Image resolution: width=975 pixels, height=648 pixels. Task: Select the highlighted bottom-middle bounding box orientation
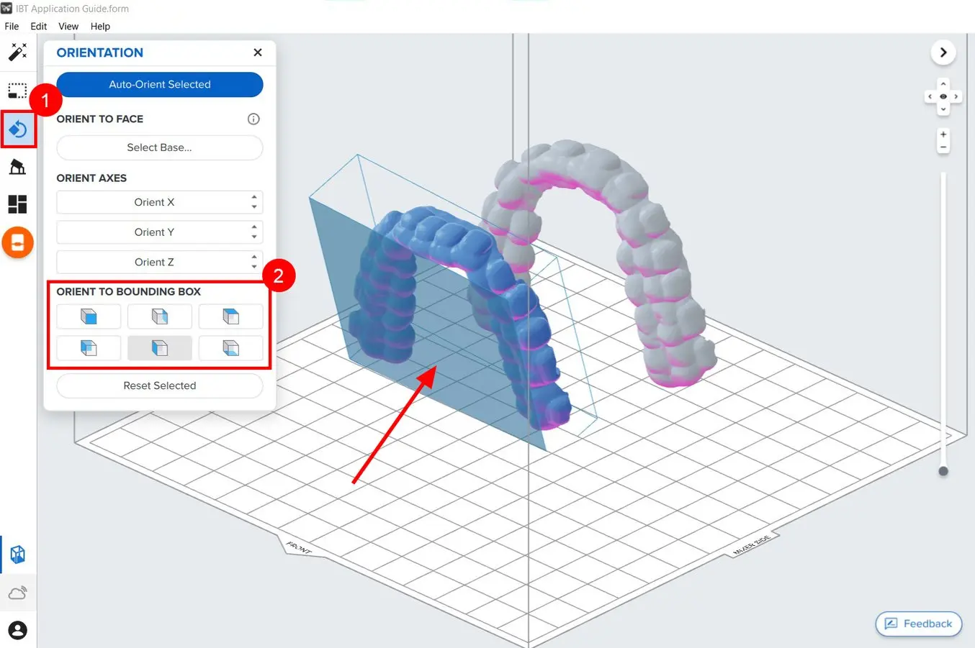(160, 348)
